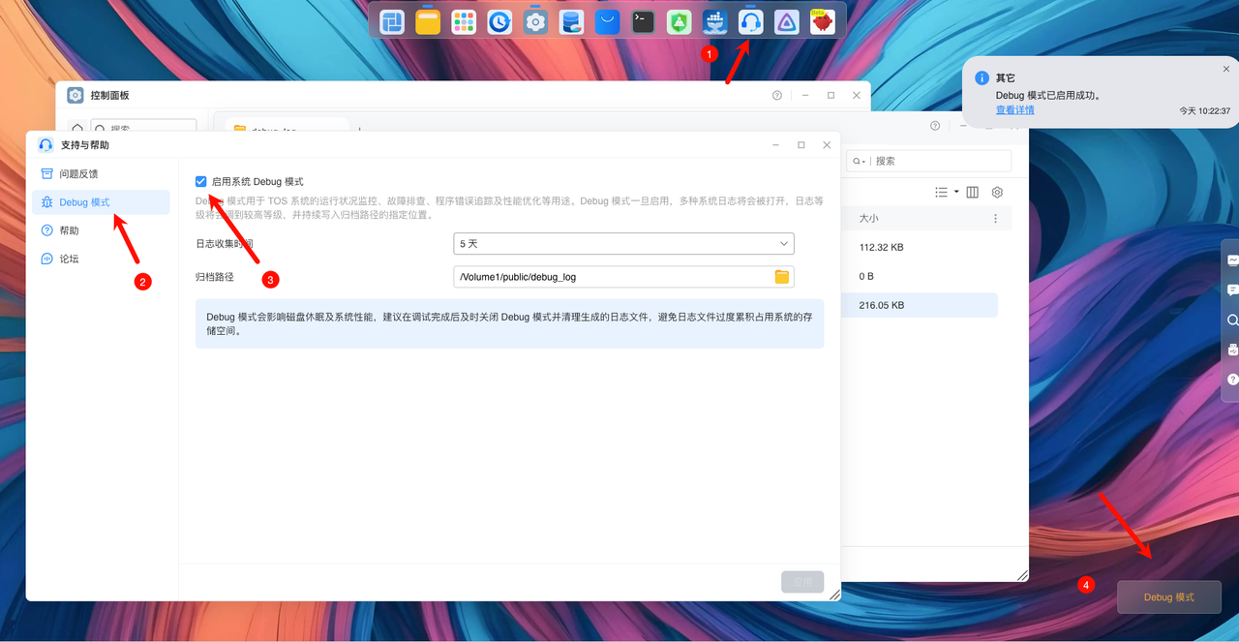The image size is (1239, 642).
Task: Open the green shield security app in dock
Action: [x=679, y=21]
